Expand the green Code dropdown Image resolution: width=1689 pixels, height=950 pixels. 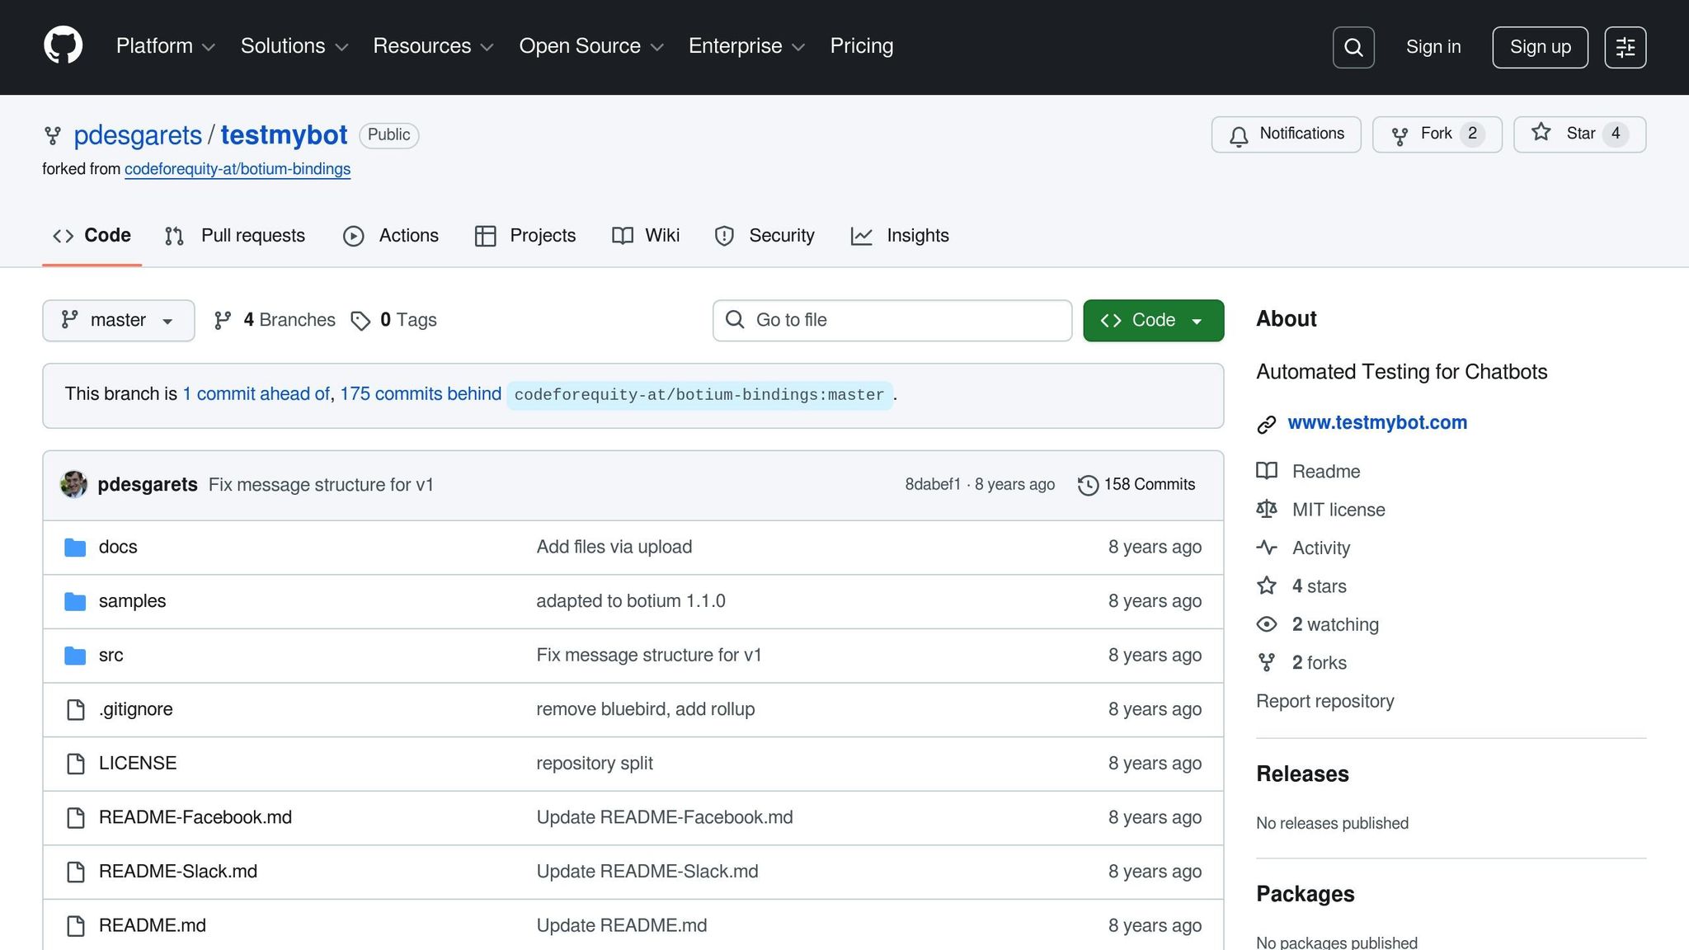click(1153, 320)
